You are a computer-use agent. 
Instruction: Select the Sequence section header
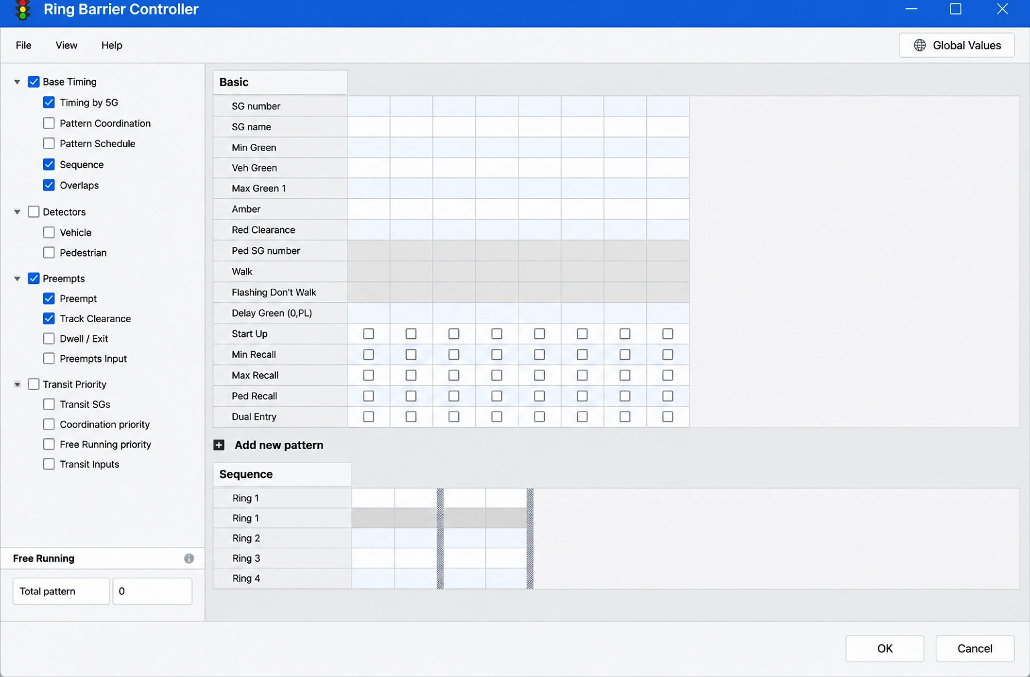pos(282,474)
